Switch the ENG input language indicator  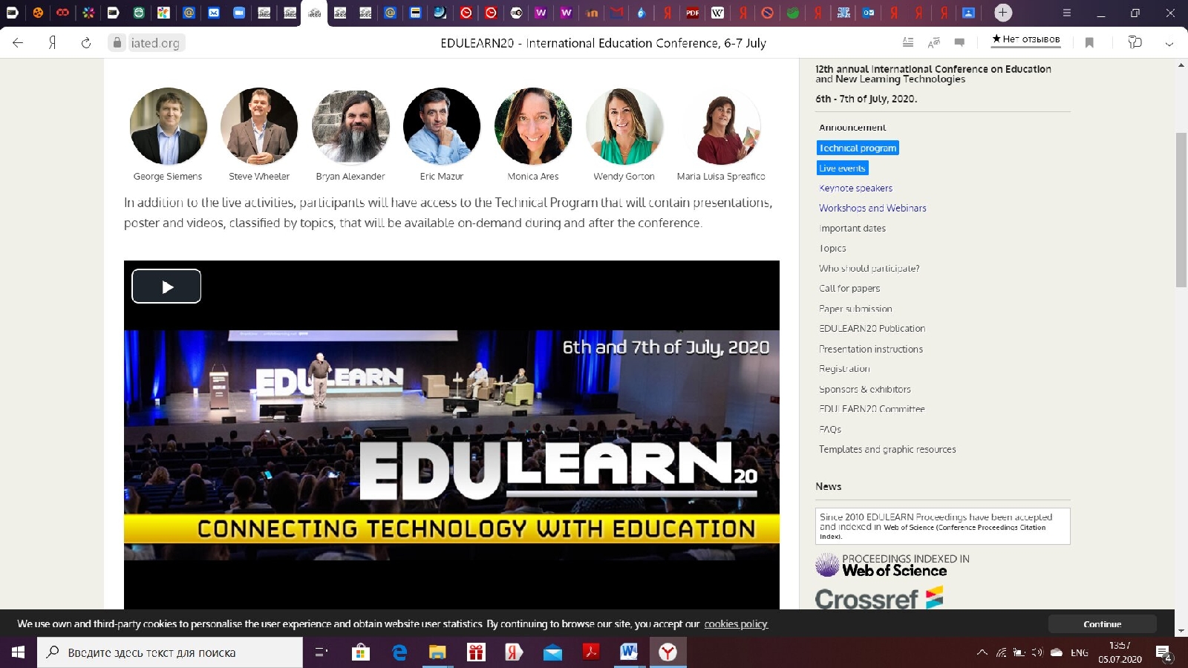pos(1079,652)
